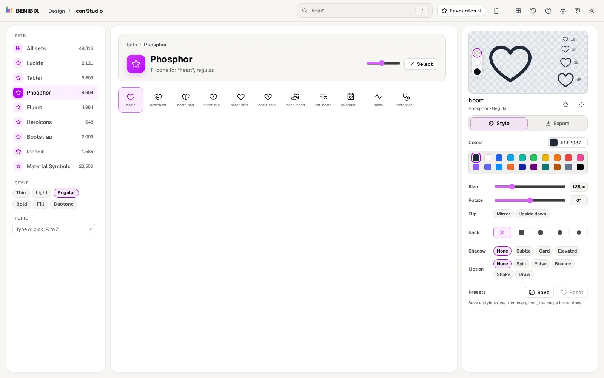The width and height of the screenshot is (604, 378).
Task: Toggle Upside down flip
Action: tap(532, 214)
